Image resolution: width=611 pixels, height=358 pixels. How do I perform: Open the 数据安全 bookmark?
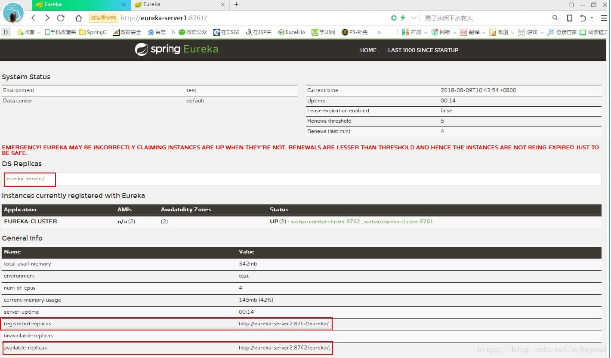pos(127,32)
